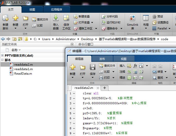Click the editor 查找 find button
This screenshot has width=176, height=136.
(x=158, y=78)
